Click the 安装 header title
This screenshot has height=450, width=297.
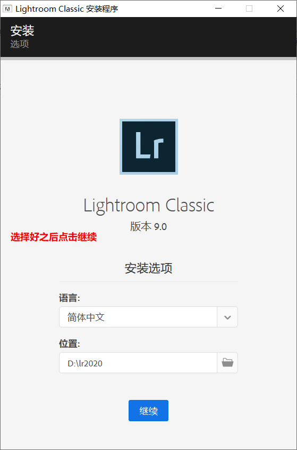[22, 30]
